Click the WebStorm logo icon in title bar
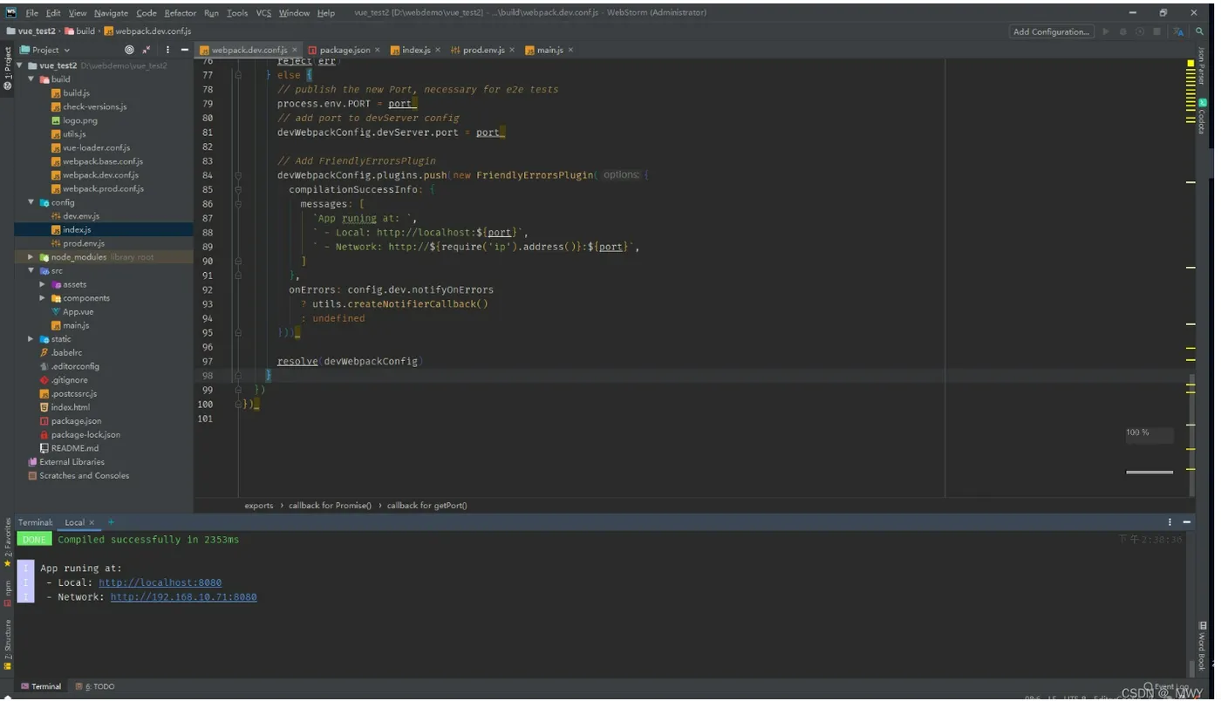The width and height of the screenshot is (1221, 701). point(11,12)
